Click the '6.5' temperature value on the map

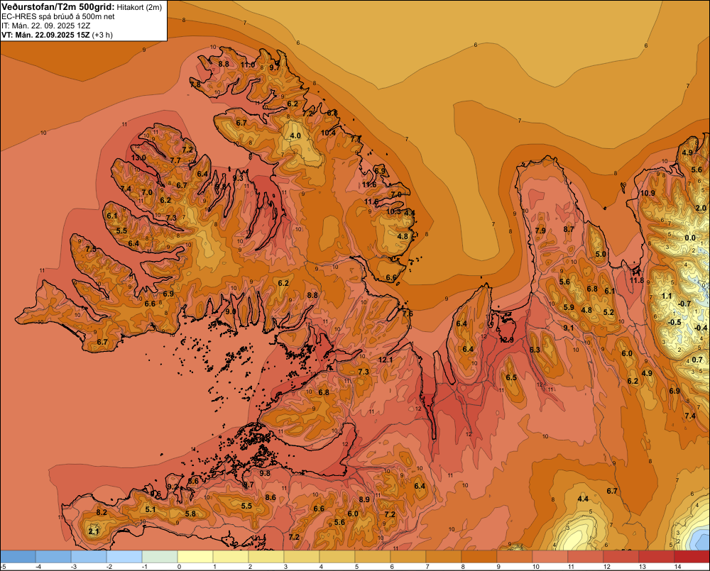click(511, 378)
